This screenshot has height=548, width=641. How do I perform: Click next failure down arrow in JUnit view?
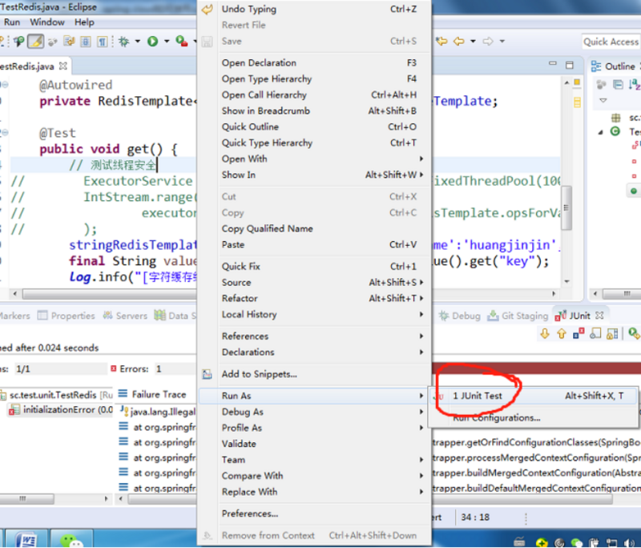[x=544, y=333]
